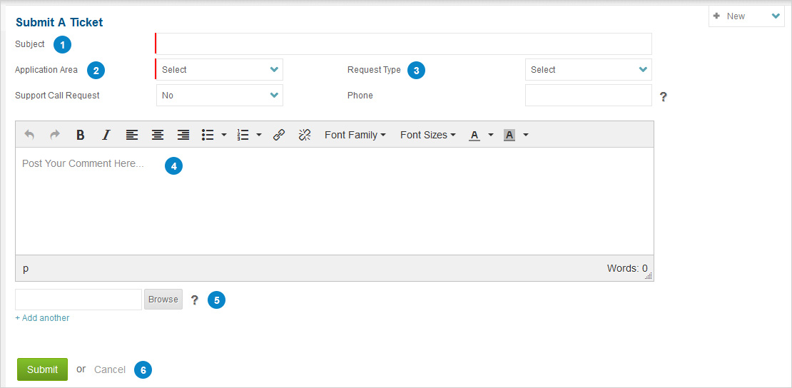Viewport: 792px width, 388px height.
Task: Click the Browse button
Action: pyautogui.click(x=163, y=300)
